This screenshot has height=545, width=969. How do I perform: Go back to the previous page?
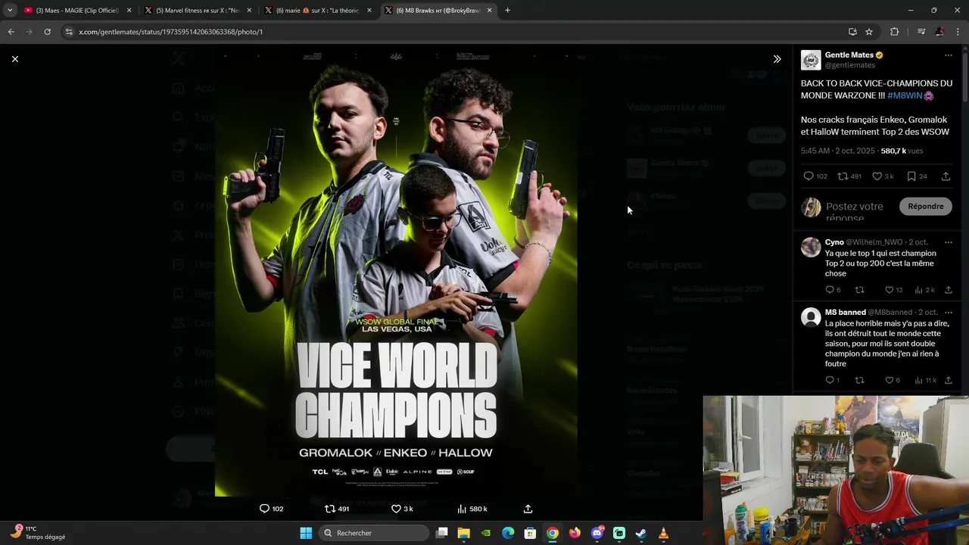pyautogui.click(x=11, y=32)
